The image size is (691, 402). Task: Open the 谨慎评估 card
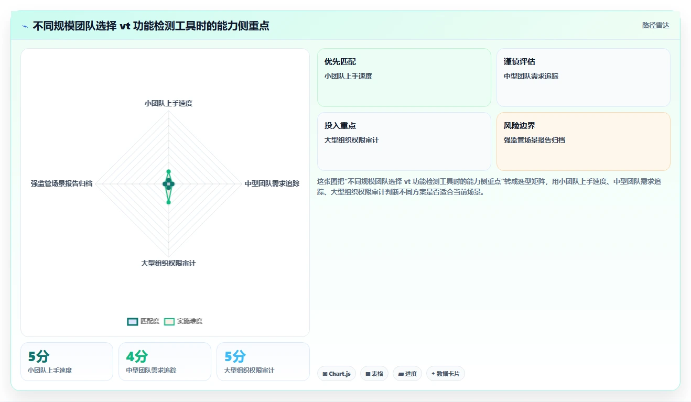coord(584,78)
